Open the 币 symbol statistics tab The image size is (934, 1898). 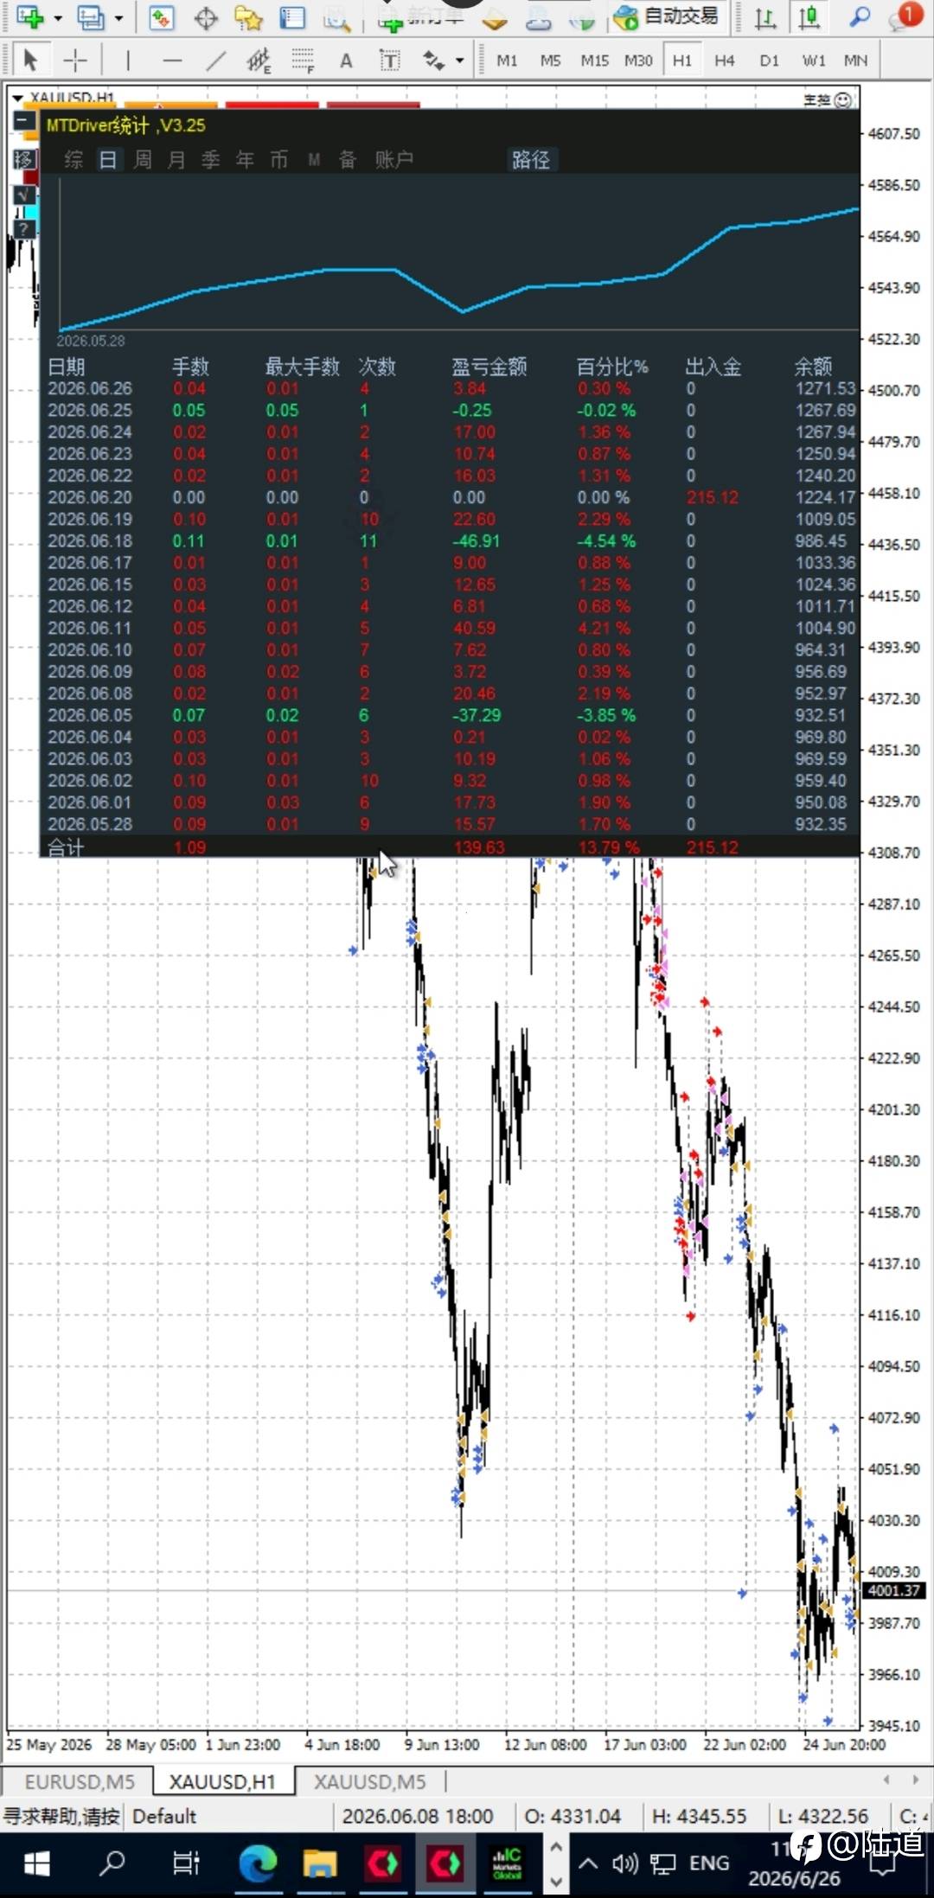[x=278, y=159]
